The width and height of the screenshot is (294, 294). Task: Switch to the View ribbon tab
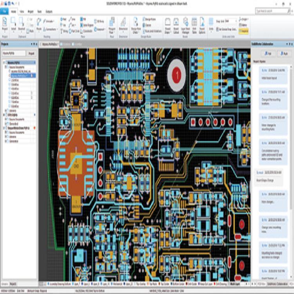pos(22,12)
